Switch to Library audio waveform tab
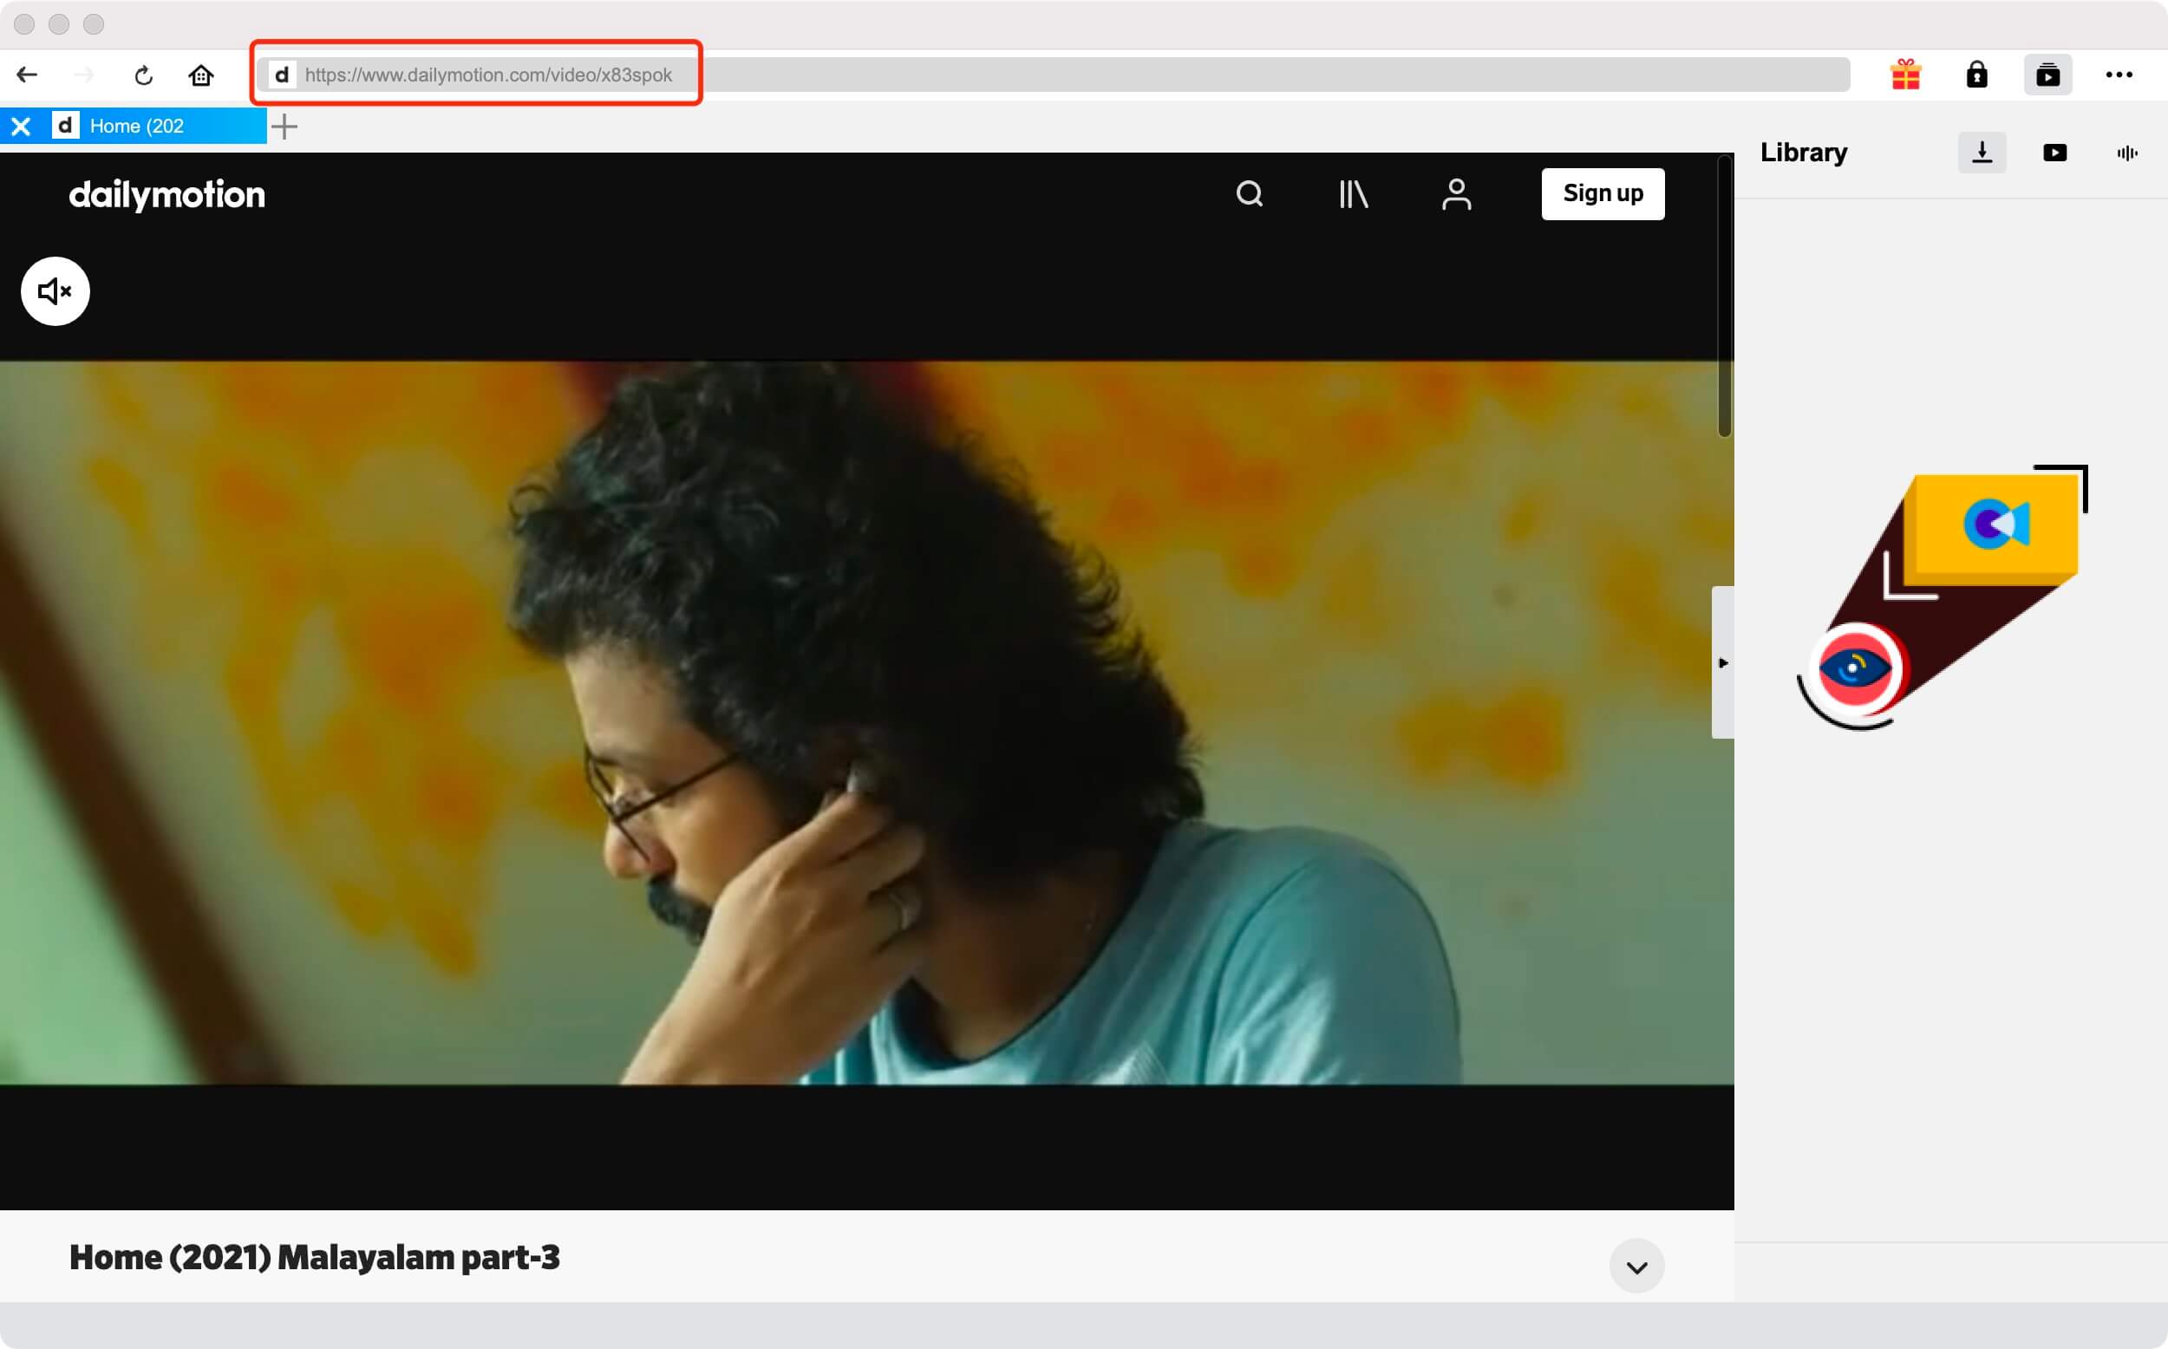The image size is (2168, 1349). pos(2127,153)
